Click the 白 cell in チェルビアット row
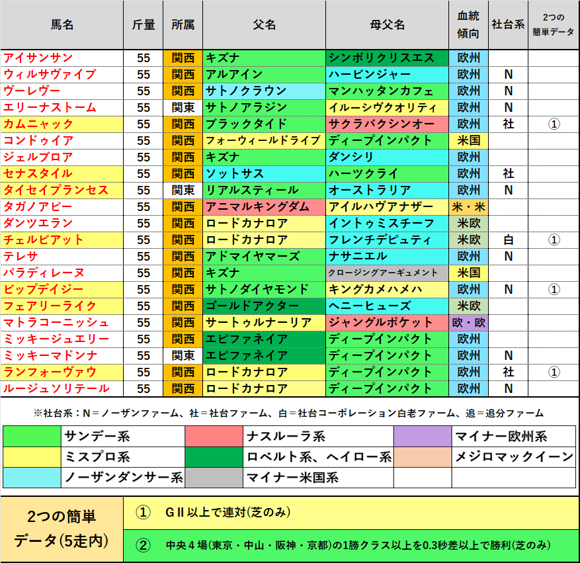The height and width of the screenshot is (563, 580). [x=508, y=240]
